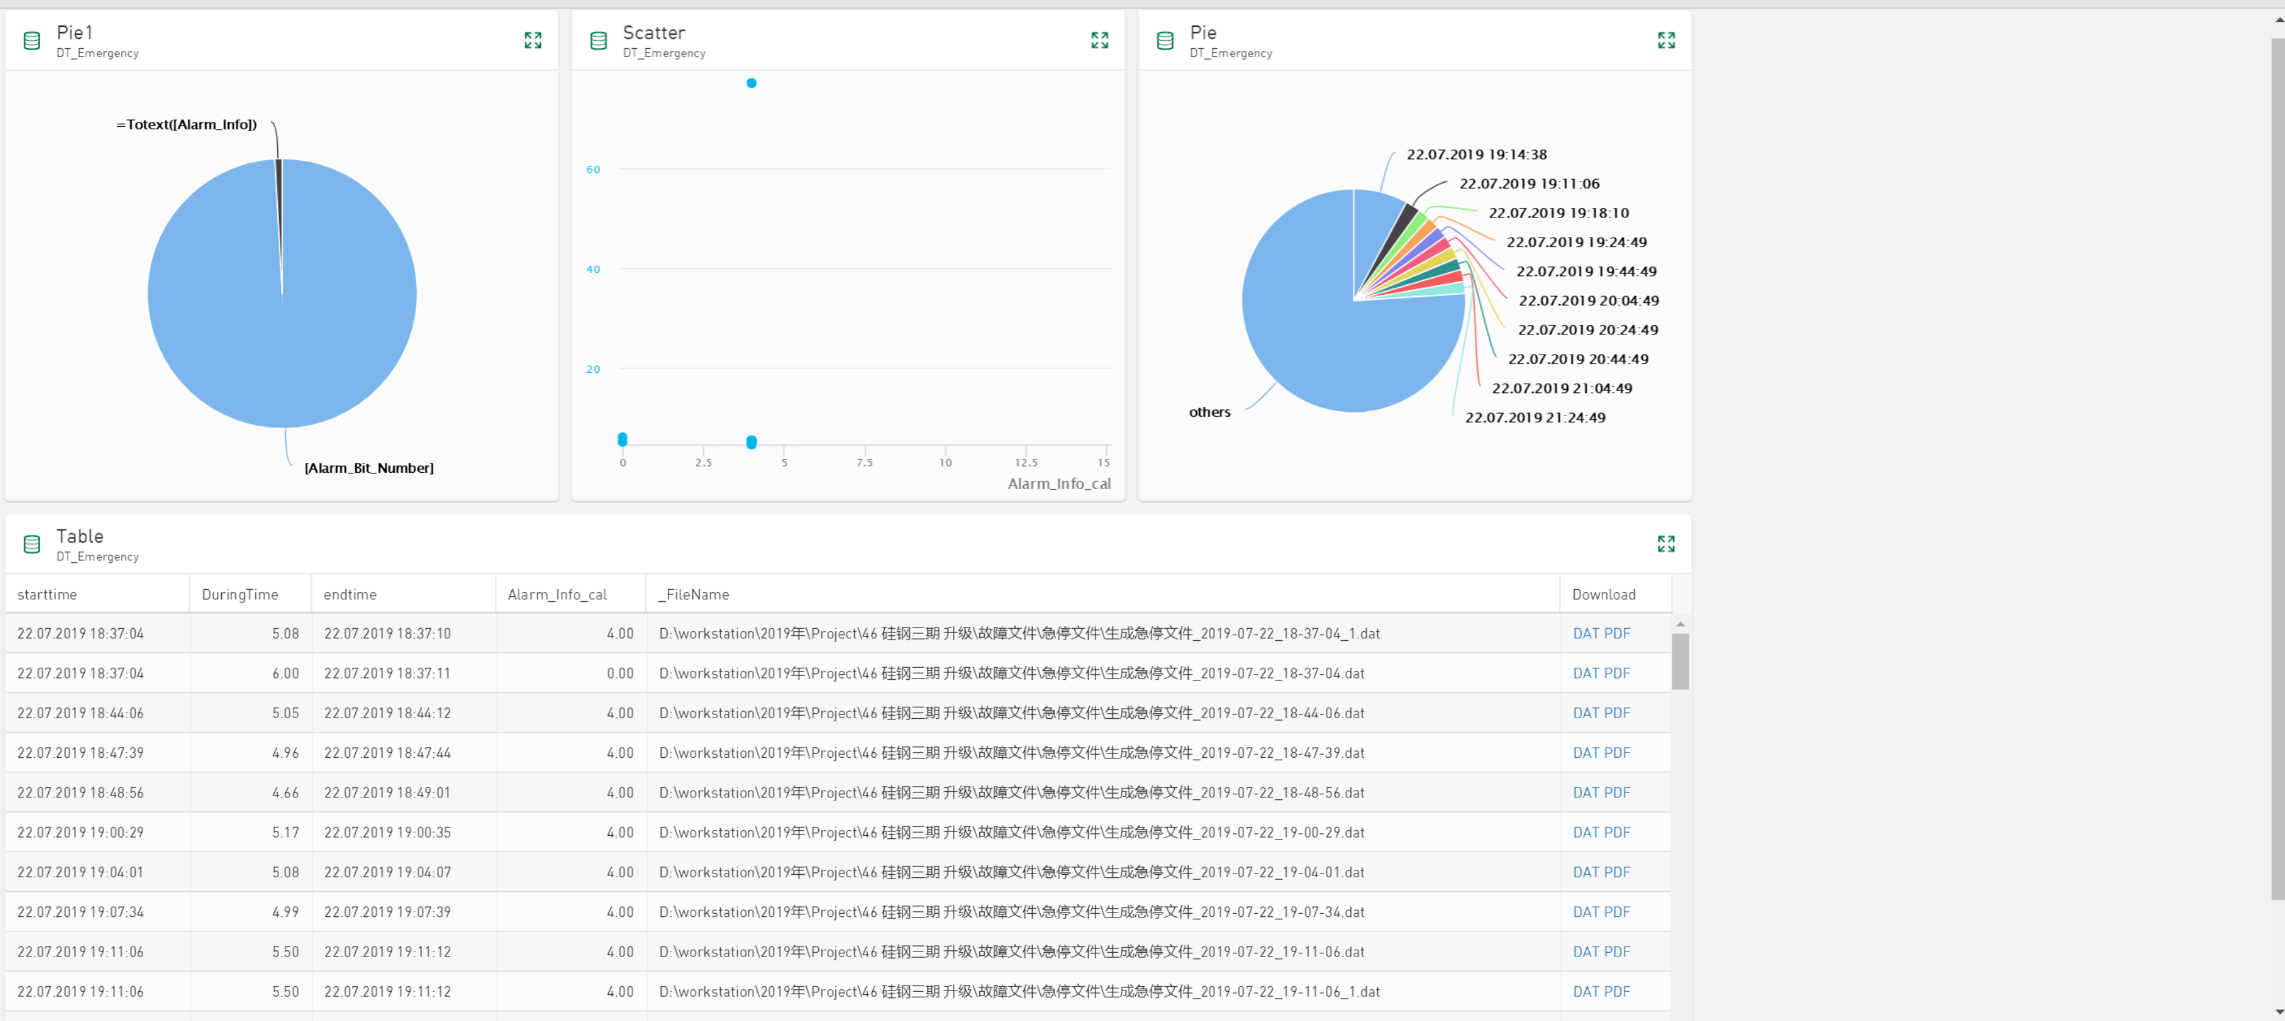Click pie label 22.07.2019 20:44:49
The height and width of the screenshot is (1021, 2285).
pos(1578,359)
